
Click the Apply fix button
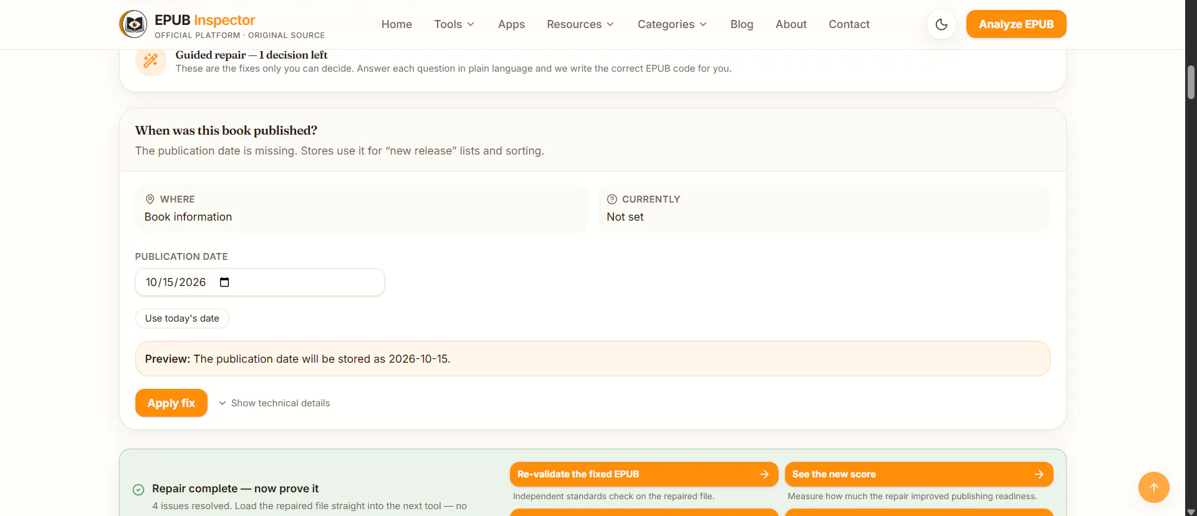pos(171,403)
